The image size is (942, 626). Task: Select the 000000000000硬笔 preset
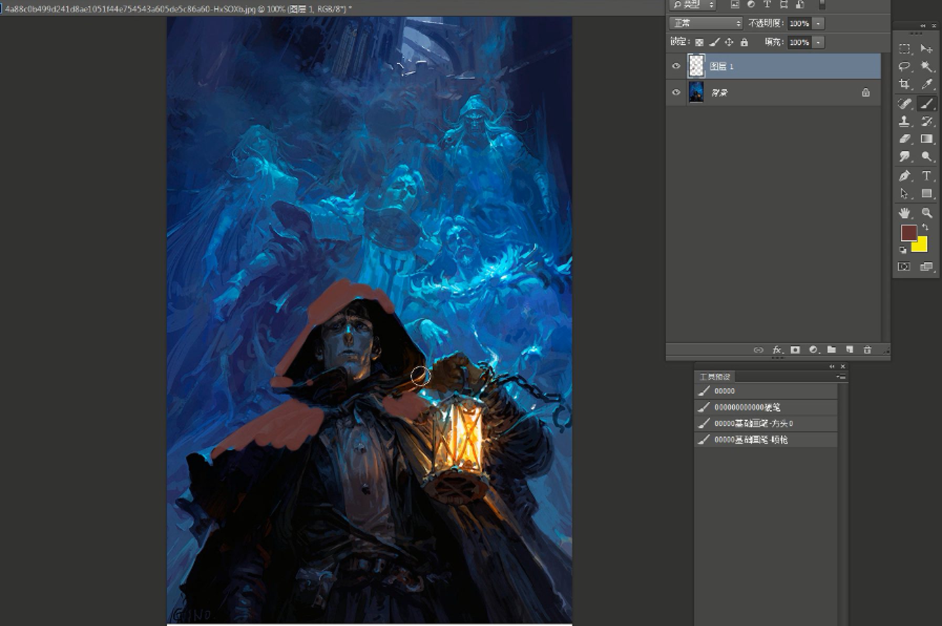coord(766,407)
